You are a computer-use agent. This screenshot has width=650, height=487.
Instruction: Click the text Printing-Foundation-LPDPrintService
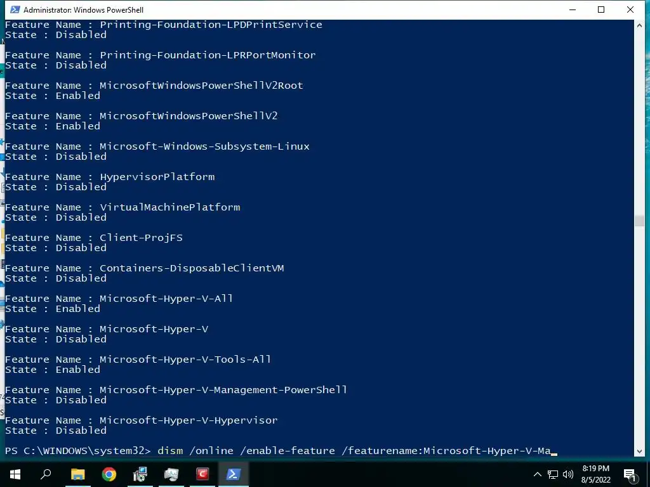pos(211,25)
